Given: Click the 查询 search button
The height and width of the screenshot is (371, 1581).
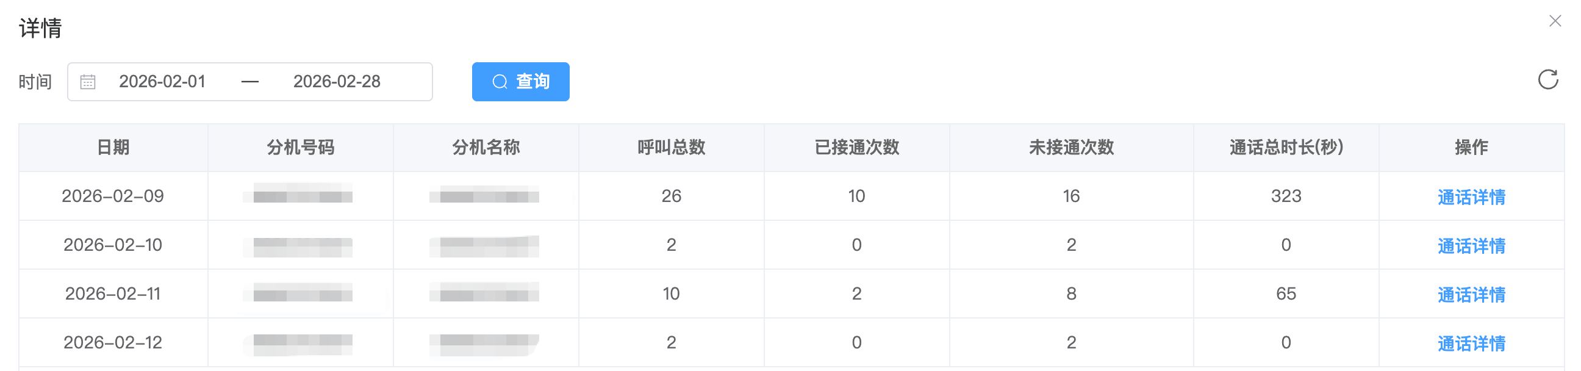Looking at the screenshot, I should (520, 82).
